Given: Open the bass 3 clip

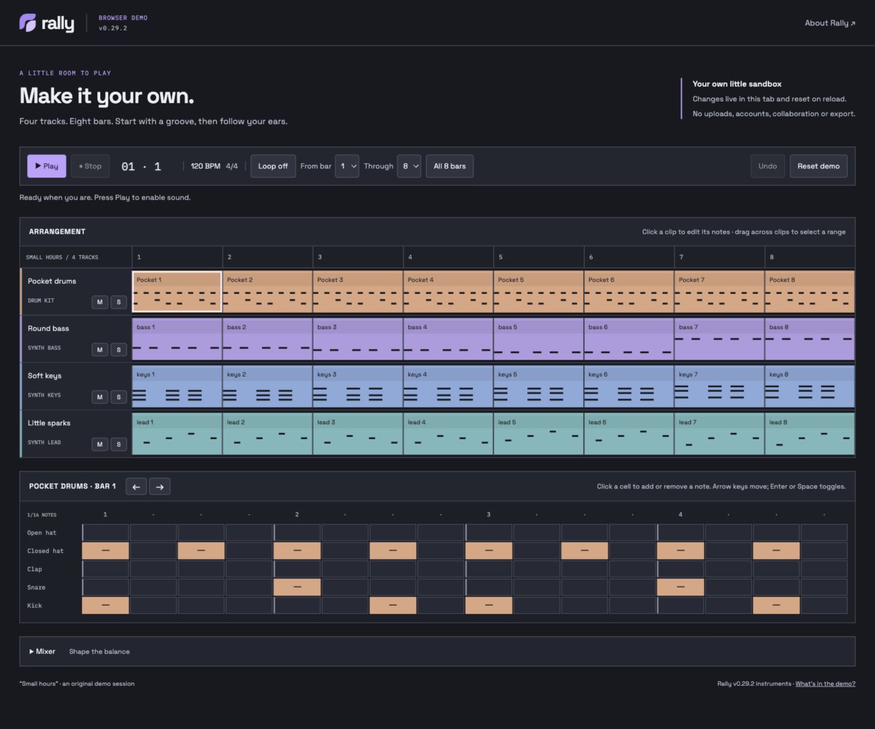Looking at the screenshot, I should click(x=358, y=339).
